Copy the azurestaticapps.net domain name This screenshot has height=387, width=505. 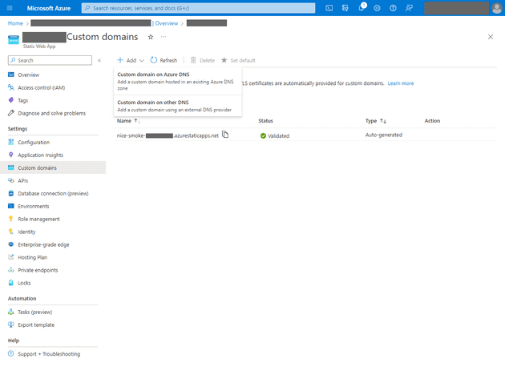[225, 135]
